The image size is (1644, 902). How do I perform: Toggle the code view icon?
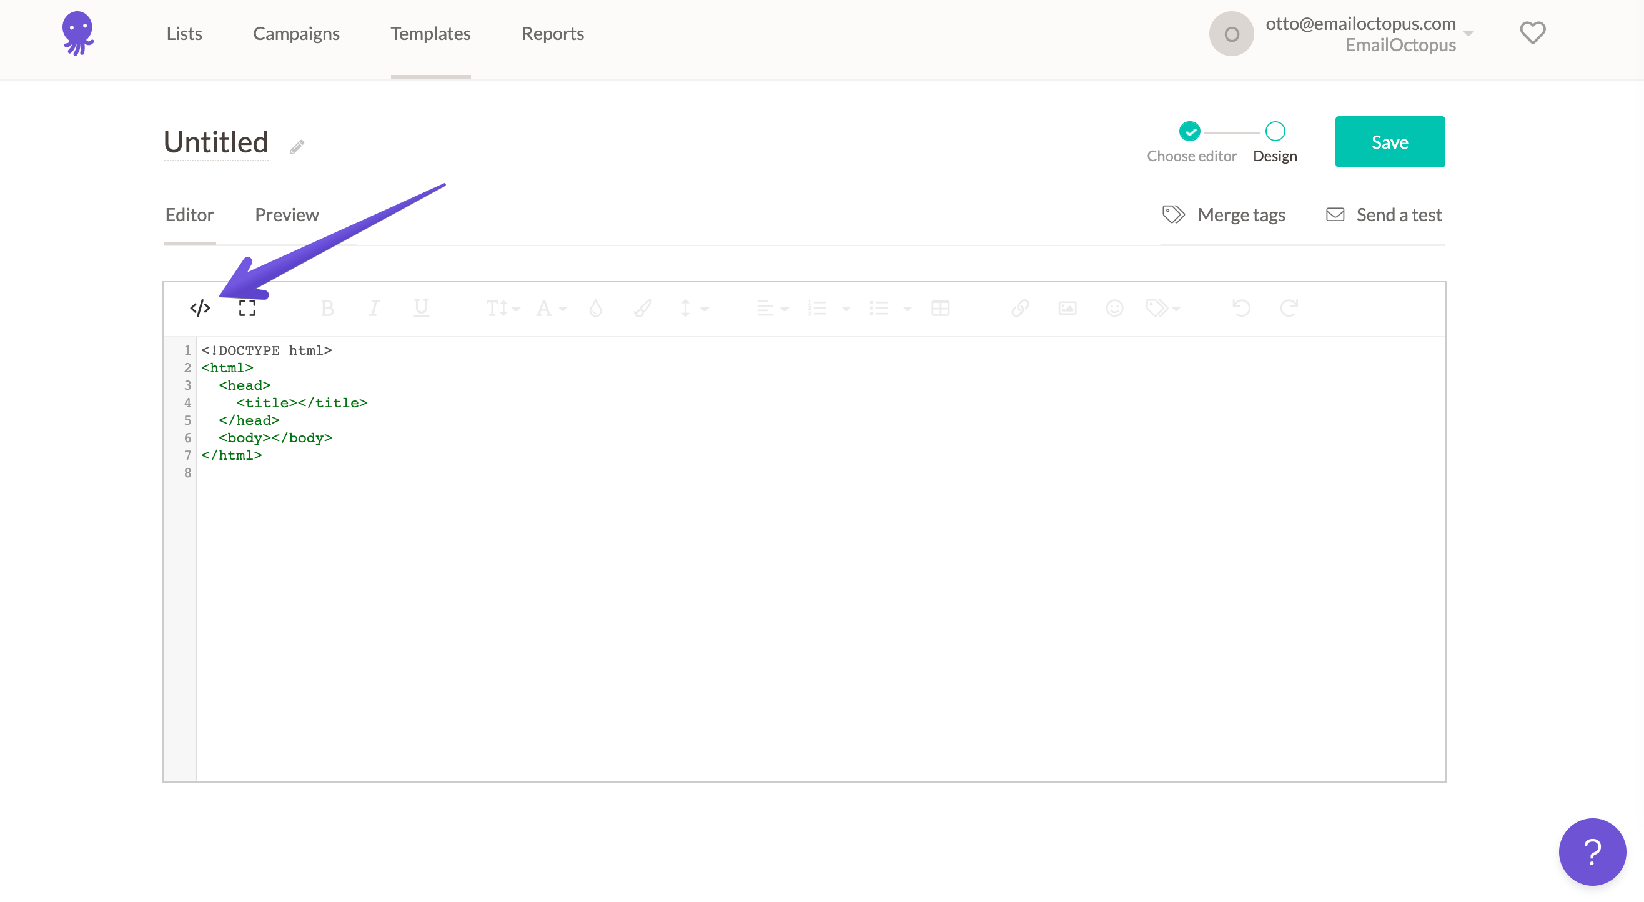pyautogui.click(x=200, y=308)
